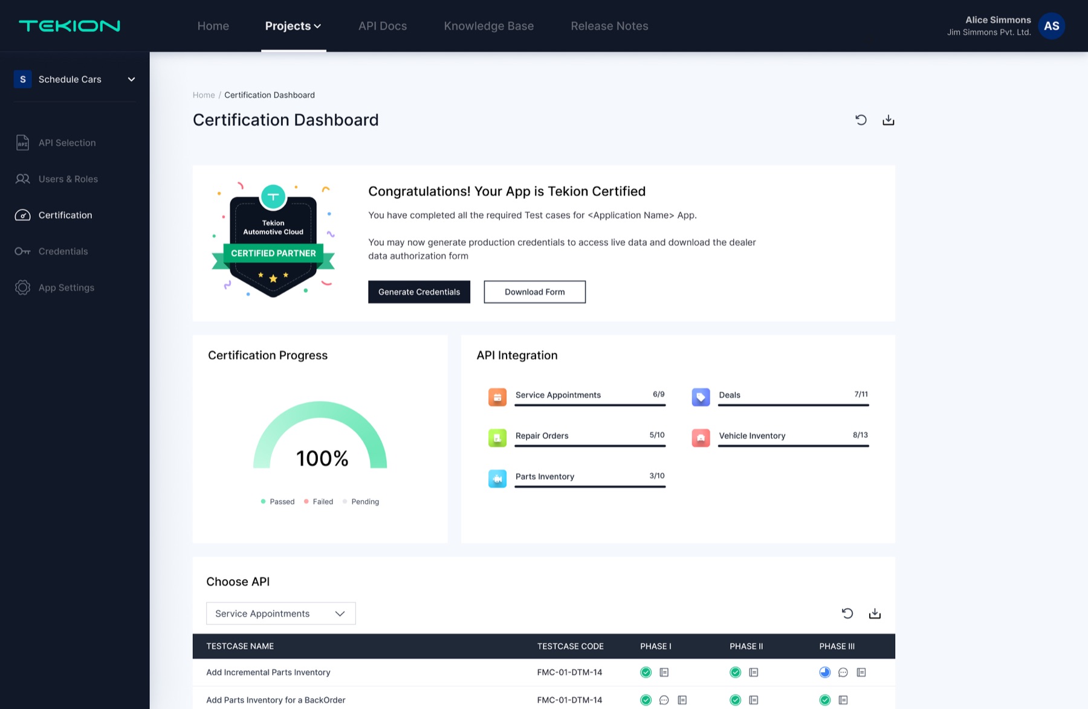Refresh the Certification Dashboard via the header icon
The height and width of the screenshot is (709, 1088).
[x=861, y=120]
